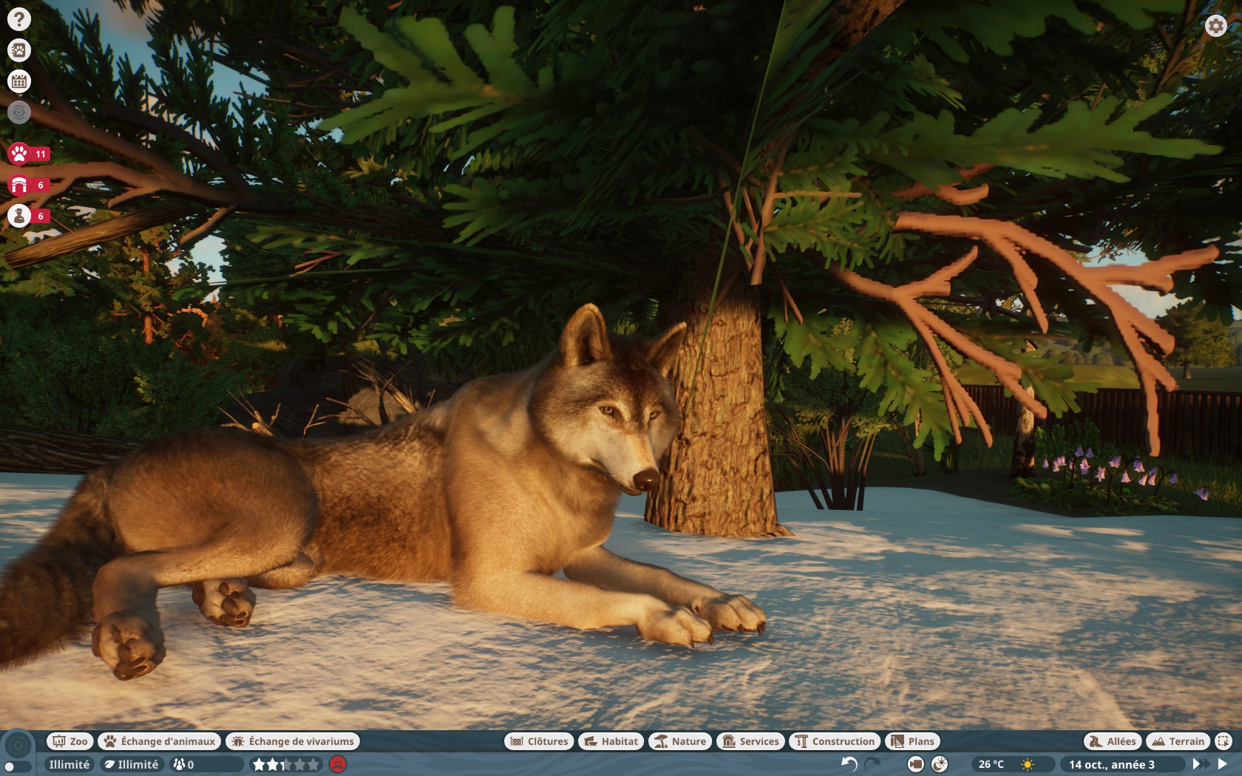Activate the multi-select marquee tool
This screenshot has width=1242, height=776.
[1224, 741]
